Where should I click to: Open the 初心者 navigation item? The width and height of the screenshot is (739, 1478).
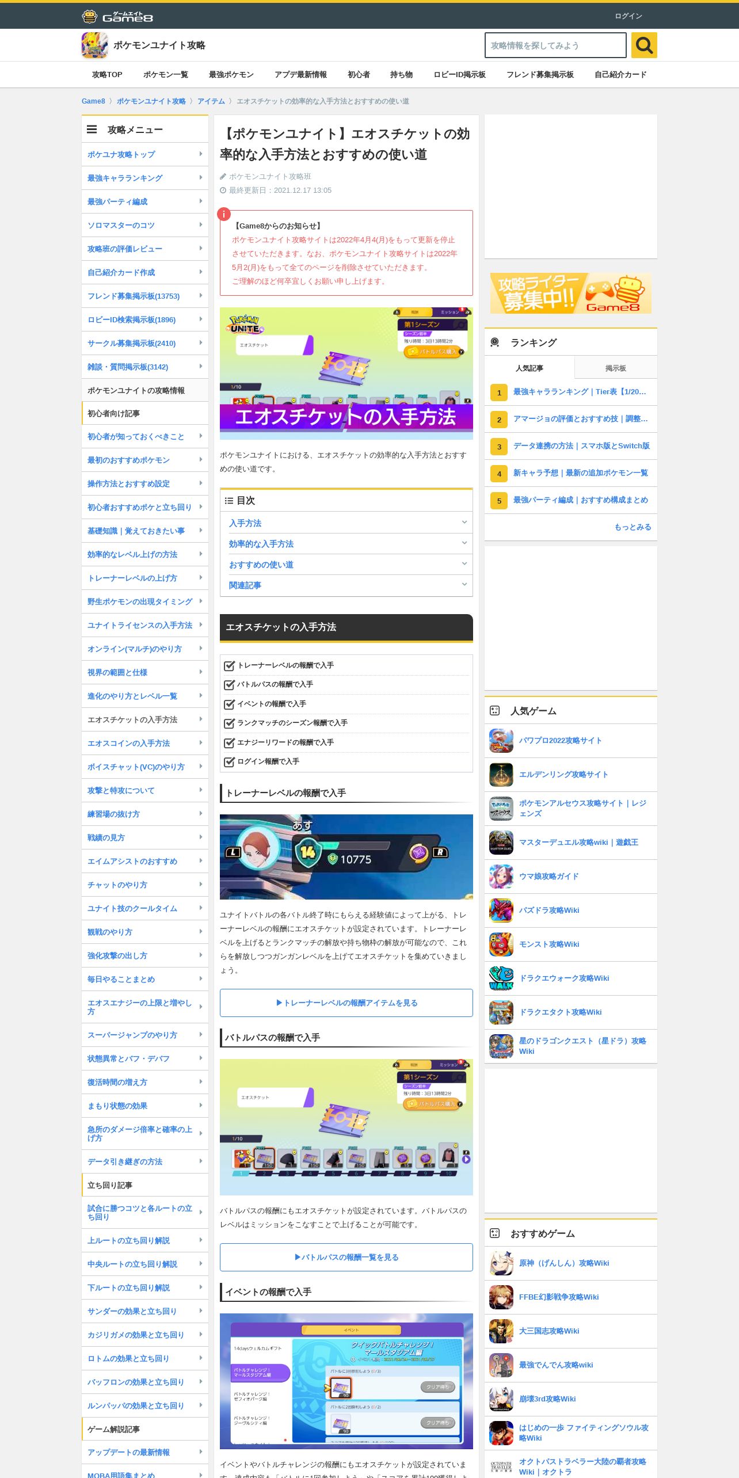point(359,75)
